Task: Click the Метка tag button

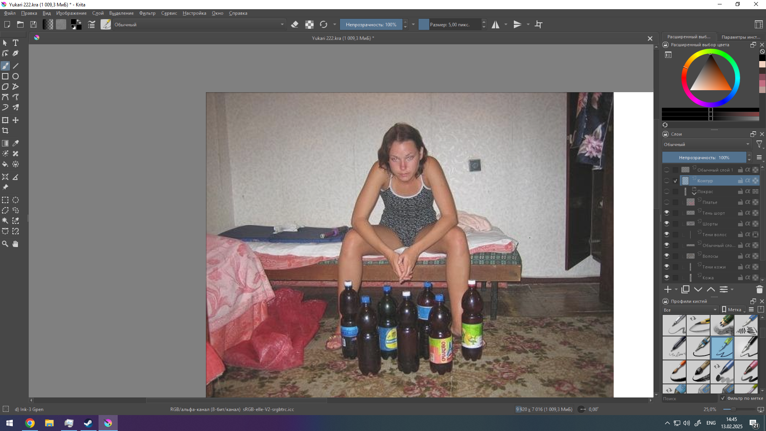Action: click(x=734, y=310)
